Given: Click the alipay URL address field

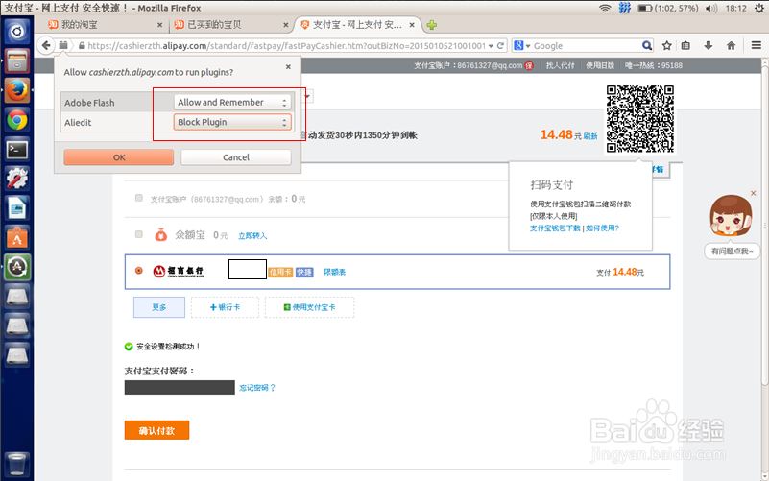Looking at the screenshot, I should pyautogui.click(x=286, y=45).
